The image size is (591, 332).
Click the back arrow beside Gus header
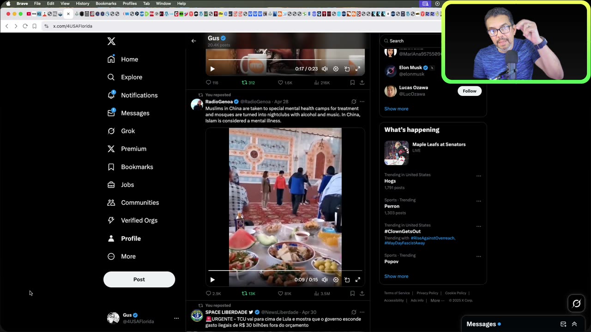(193, 41)
